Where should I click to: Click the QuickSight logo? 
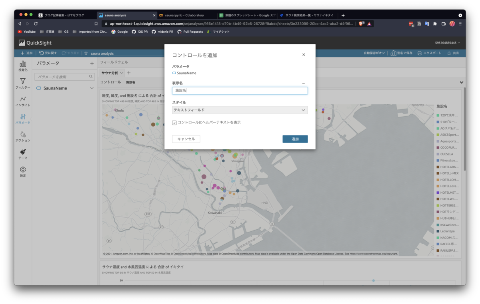[35, 43]
